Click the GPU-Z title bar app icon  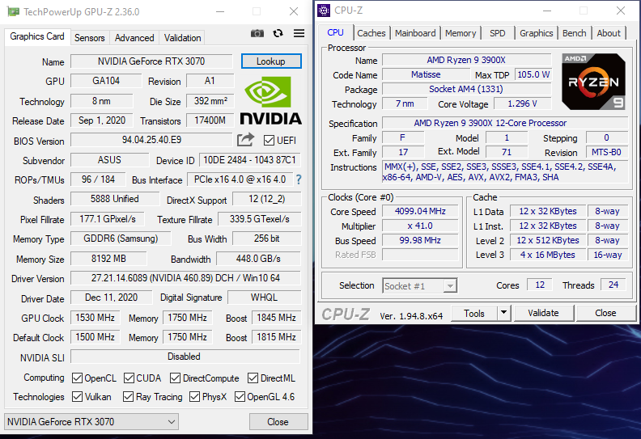[x=14, y=11]
